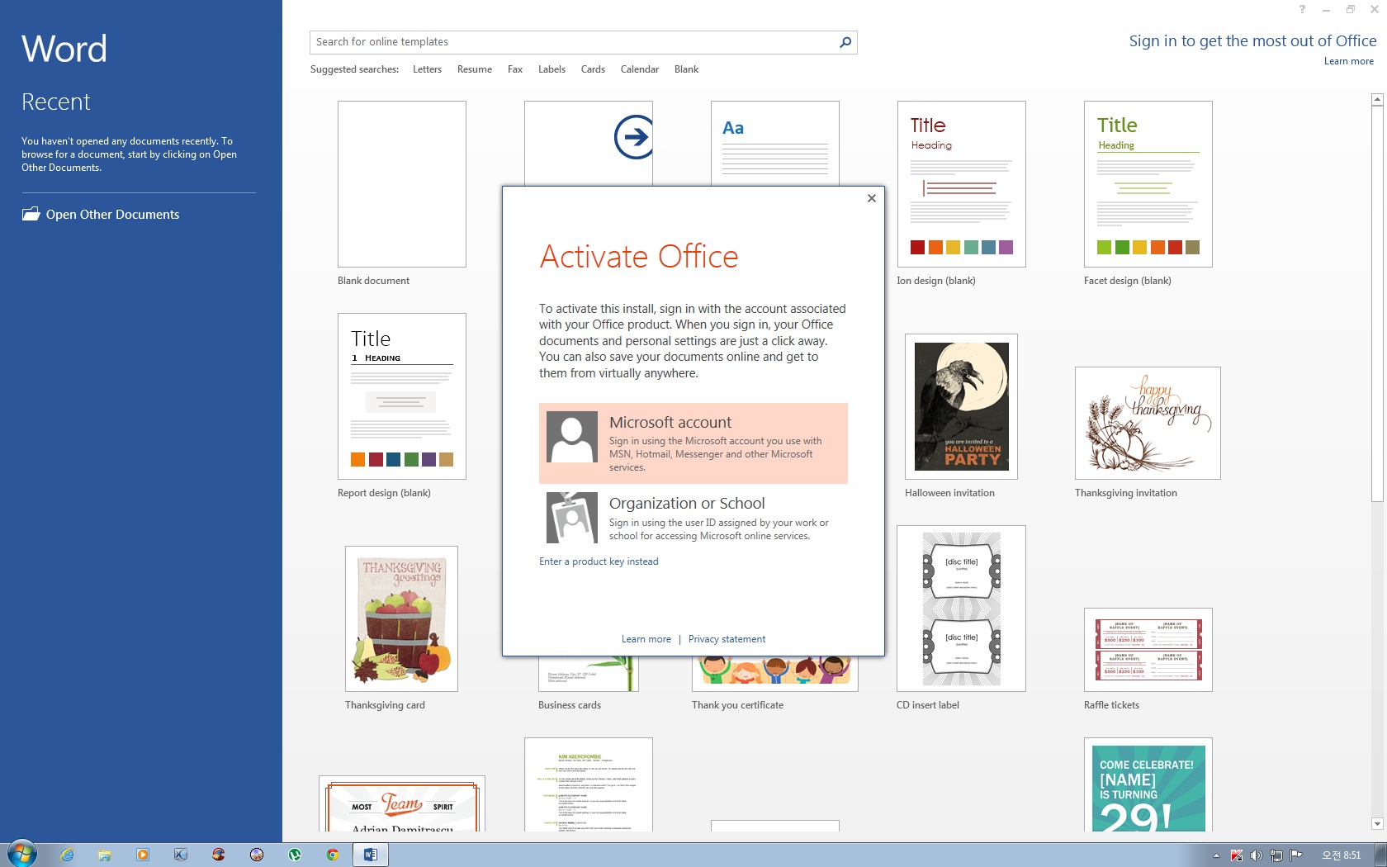Viewport: 1387px width, 867px height.
Task: Click the templates scrollbar up arrow
Action: (1377, 99)
